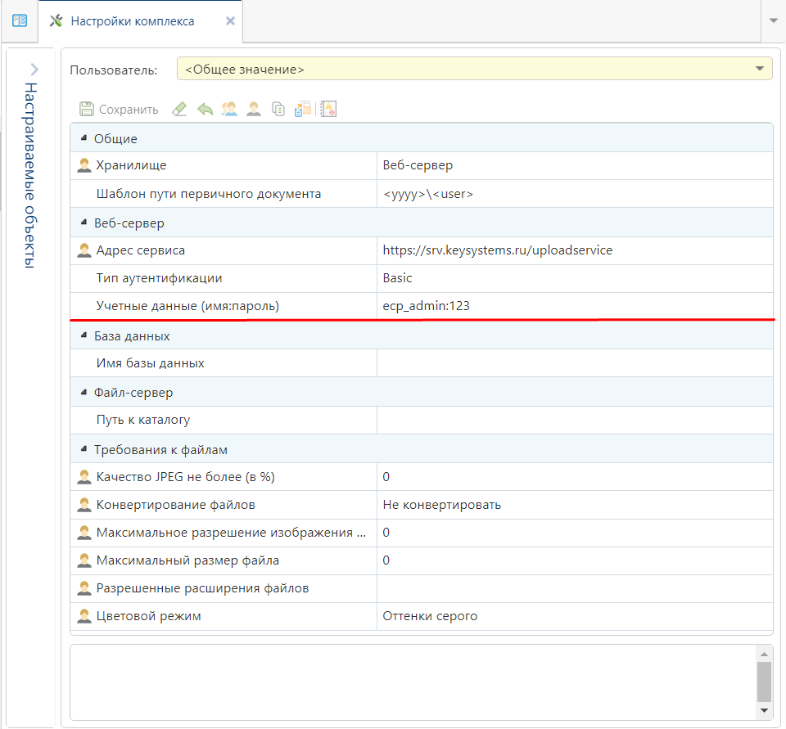Edit the credentials value ecp_admin:123

coord(575,306)
